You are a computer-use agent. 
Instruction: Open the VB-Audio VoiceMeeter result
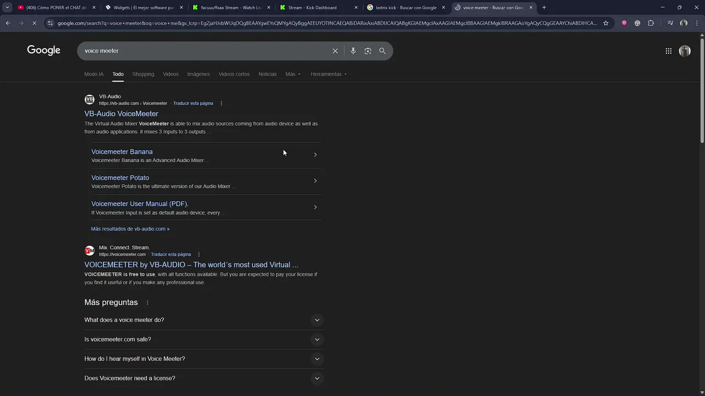pos(121,114)
